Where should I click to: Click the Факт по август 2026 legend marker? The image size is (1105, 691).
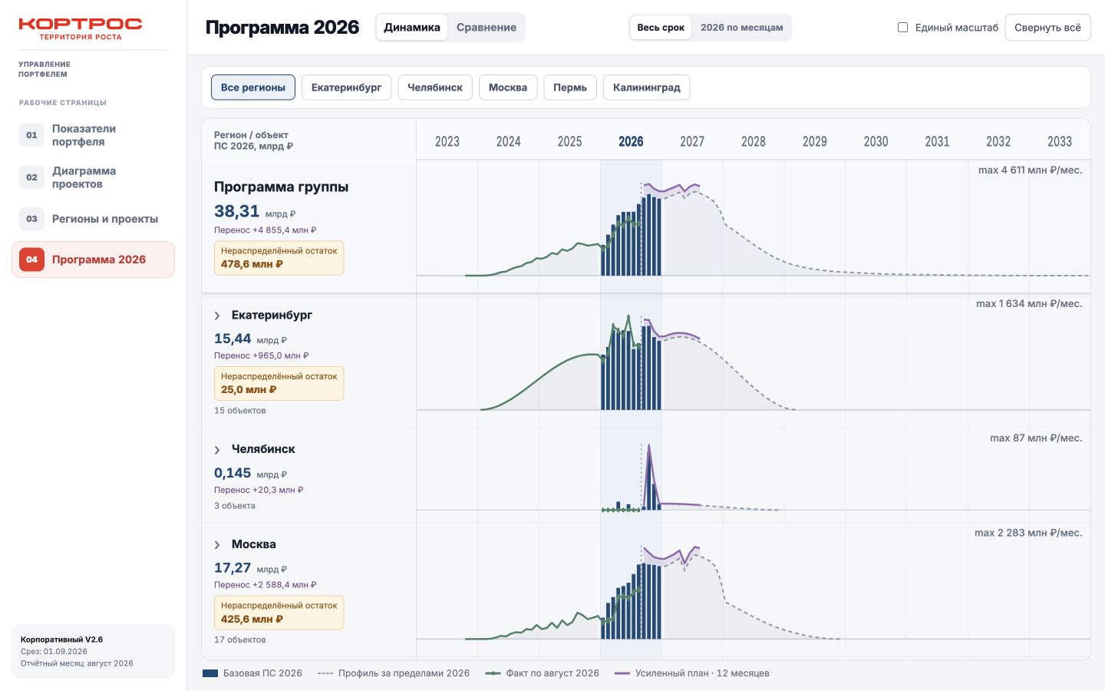coord(493,673)
